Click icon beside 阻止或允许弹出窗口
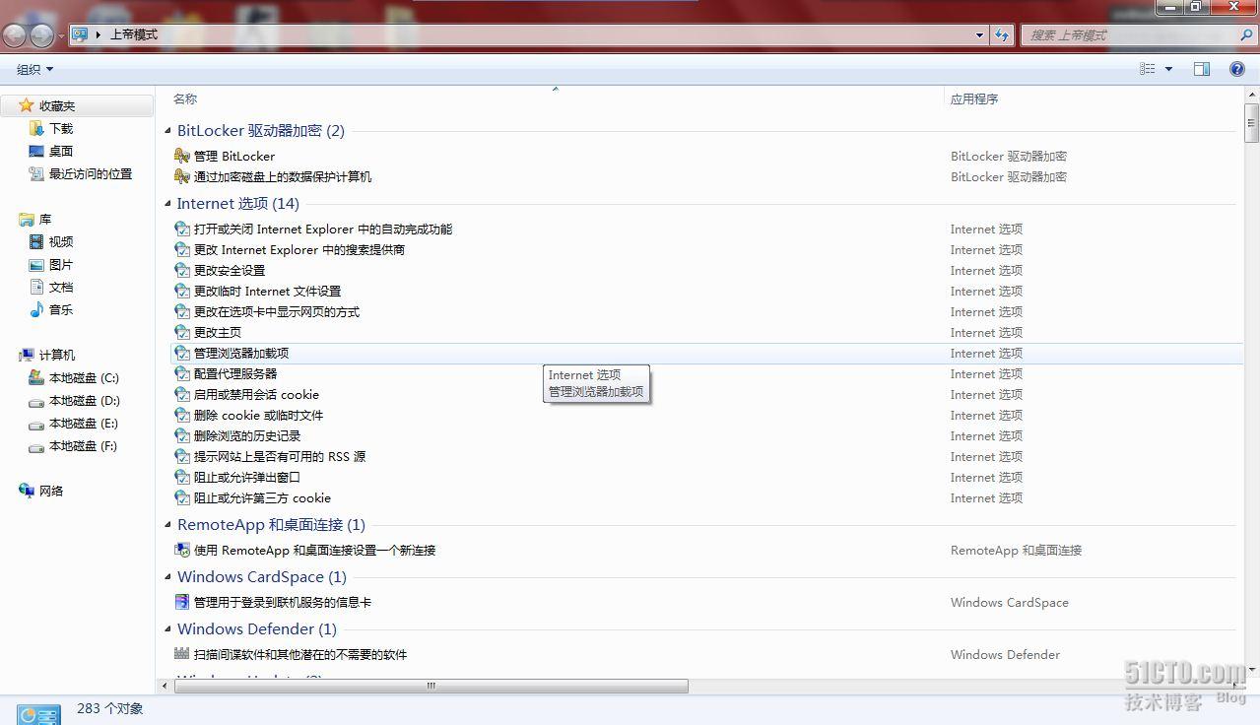 (181, 477)
